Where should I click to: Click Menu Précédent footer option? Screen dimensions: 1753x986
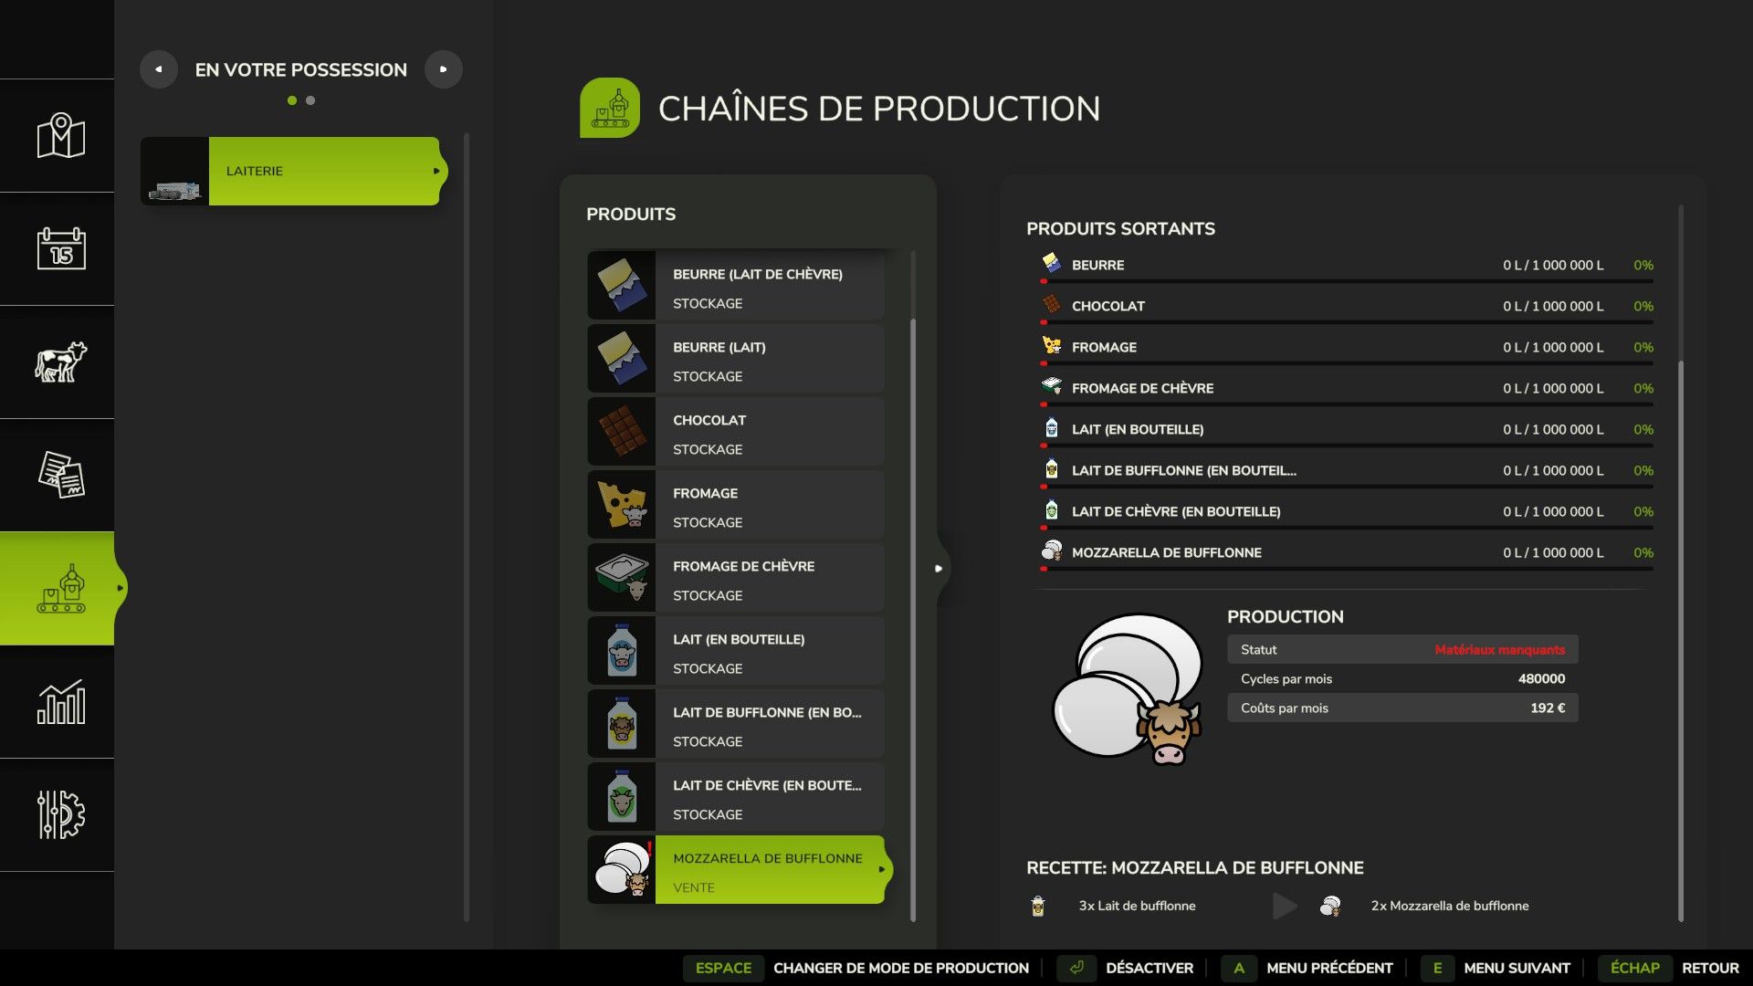1328,968
